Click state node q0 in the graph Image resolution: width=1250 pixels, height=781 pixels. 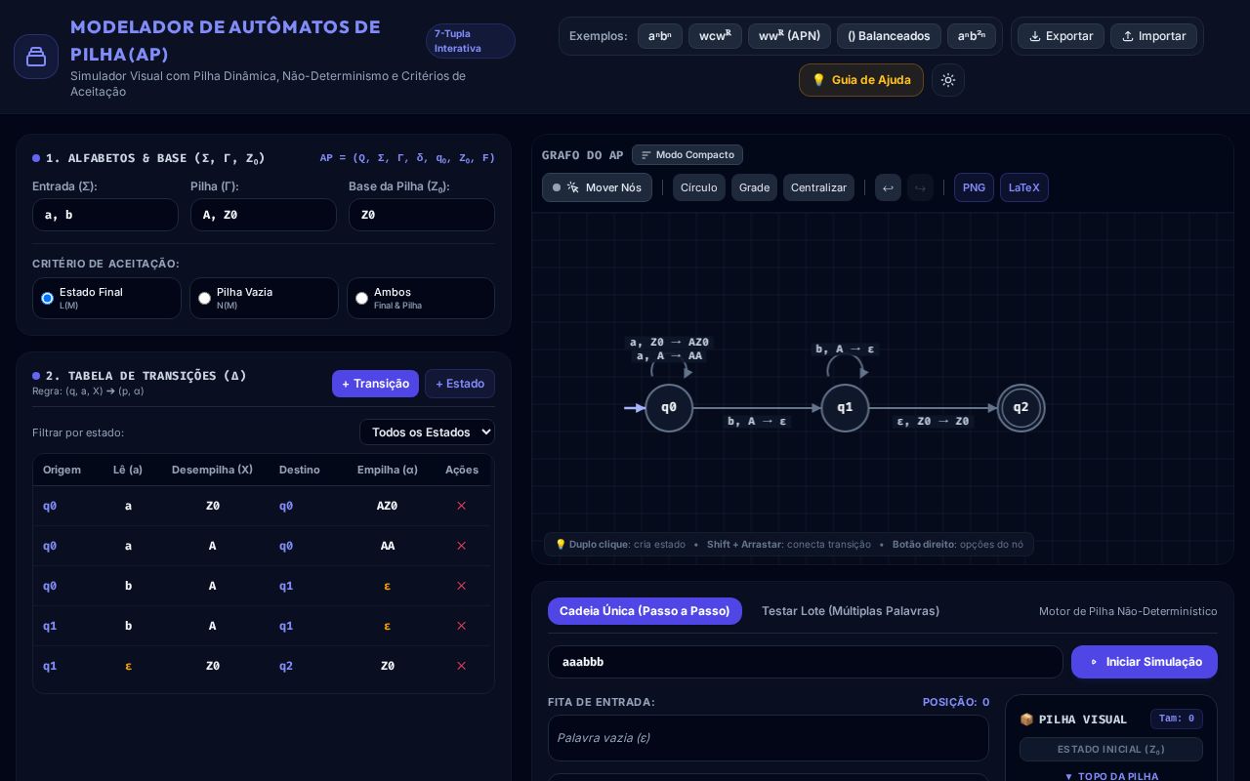[669, 408]
